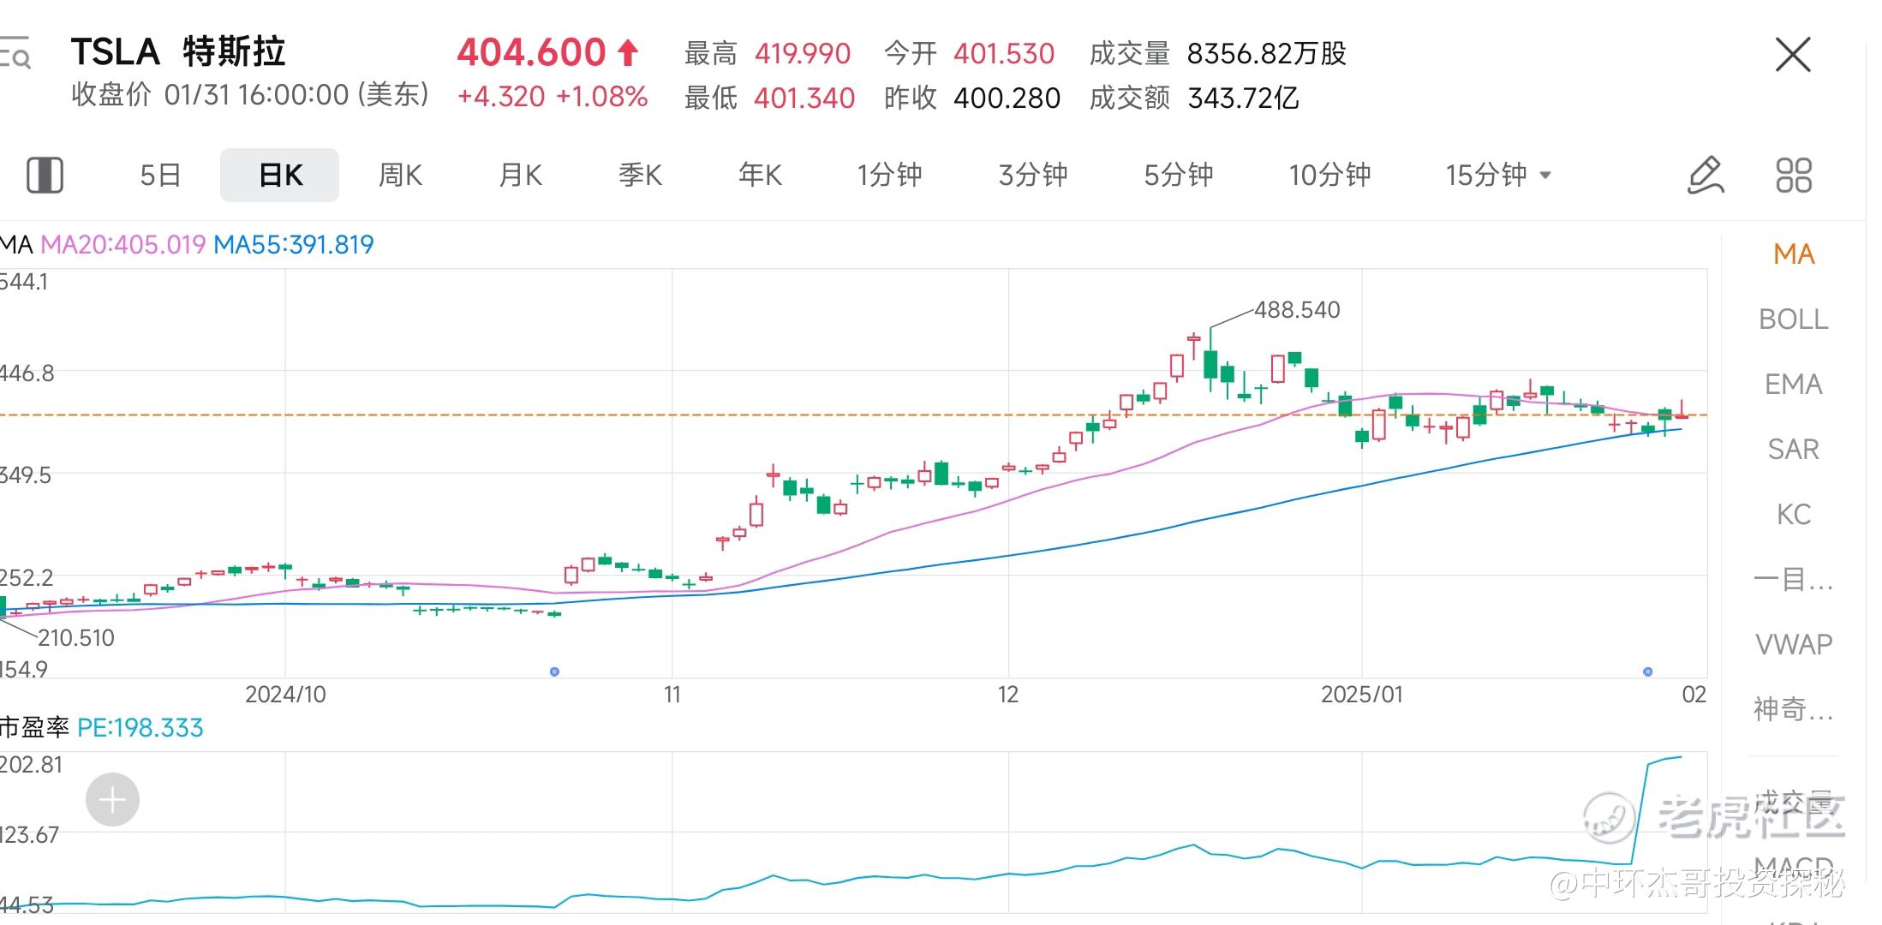Image resolution: width=1882 pixels, height=925 pixels.
Task: Click the 404.600 current price
Action: [531, 53]
